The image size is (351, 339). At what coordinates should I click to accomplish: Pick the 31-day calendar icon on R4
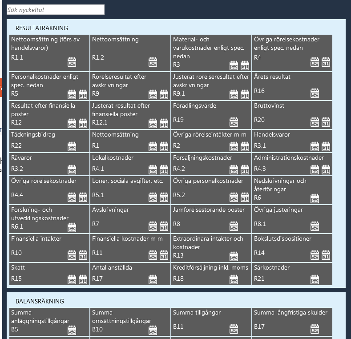pos(326,62)
